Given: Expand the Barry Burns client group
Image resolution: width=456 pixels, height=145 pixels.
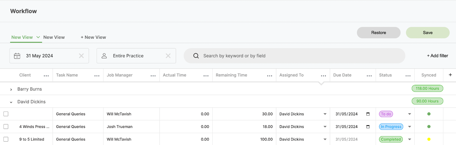Looking at the screenshot, I should point(11,89).
